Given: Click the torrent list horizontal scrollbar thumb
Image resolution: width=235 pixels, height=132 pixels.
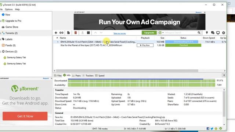Looking at the screenshot, I should 127,71.
